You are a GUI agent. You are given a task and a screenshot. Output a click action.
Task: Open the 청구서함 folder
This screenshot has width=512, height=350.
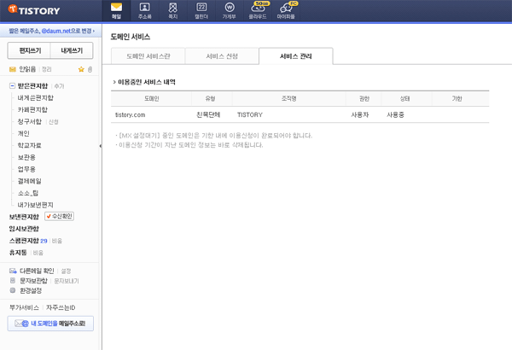coord(30,121)
